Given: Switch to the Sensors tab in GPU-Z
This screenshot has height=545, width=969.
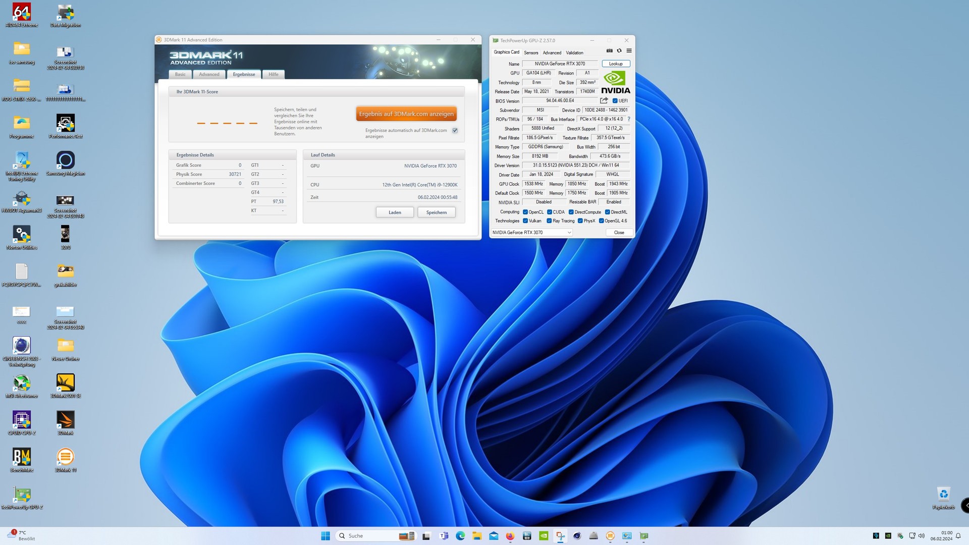Looking at the screenshot, I should coord(531,52).
